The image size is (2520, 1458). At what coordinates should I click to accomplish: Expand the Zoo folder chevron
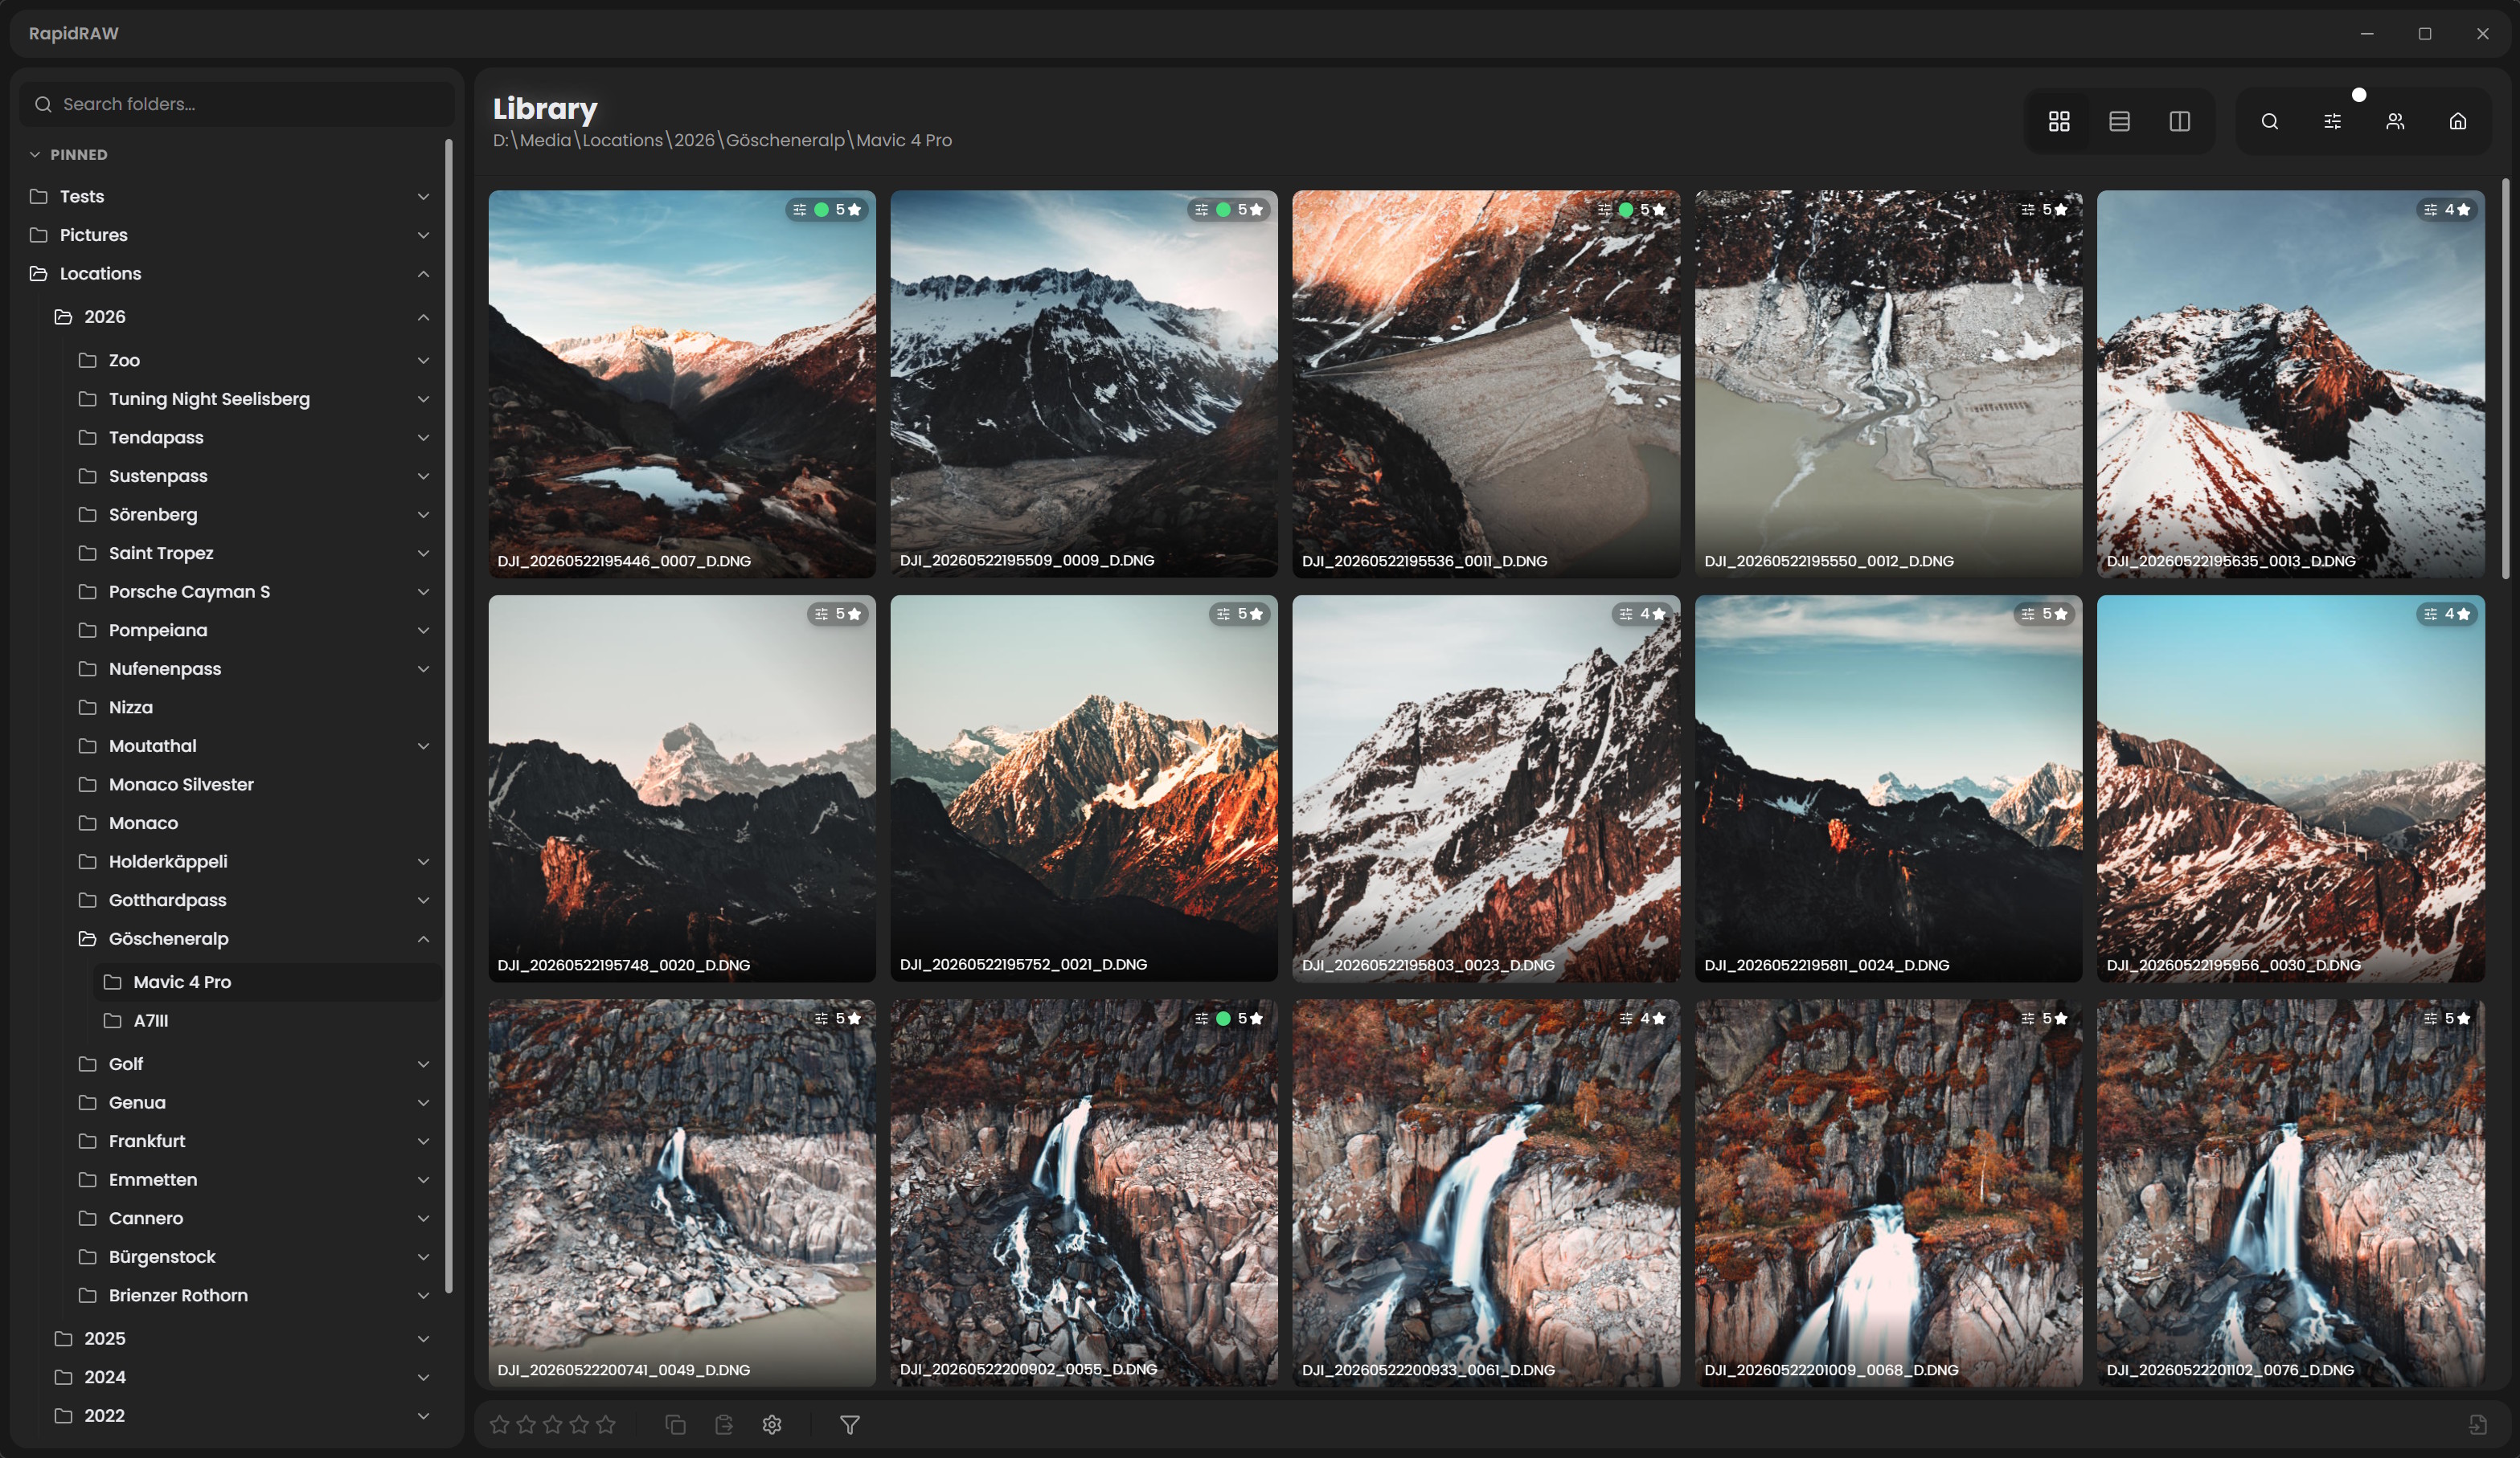click(423, 361)
